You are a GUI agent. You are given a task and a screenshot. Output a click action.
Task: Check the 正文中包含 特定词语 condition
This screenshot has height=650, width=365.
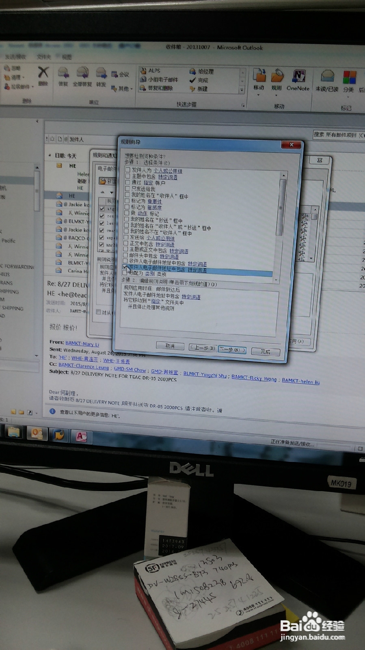click(126, 243)
